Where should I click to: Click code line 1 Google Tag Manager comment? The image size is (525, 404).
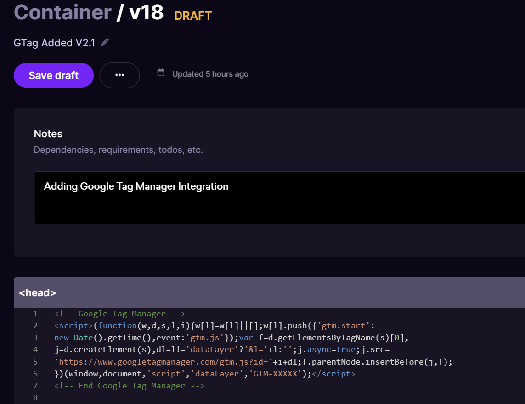click(119, 314)
